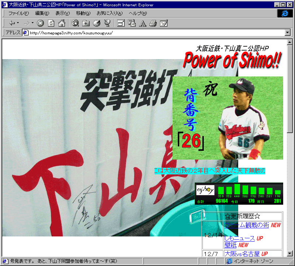Click the page icon in address bar
Image resolution: width=295 pixels, height=266 pixels.
pos(25,33)
